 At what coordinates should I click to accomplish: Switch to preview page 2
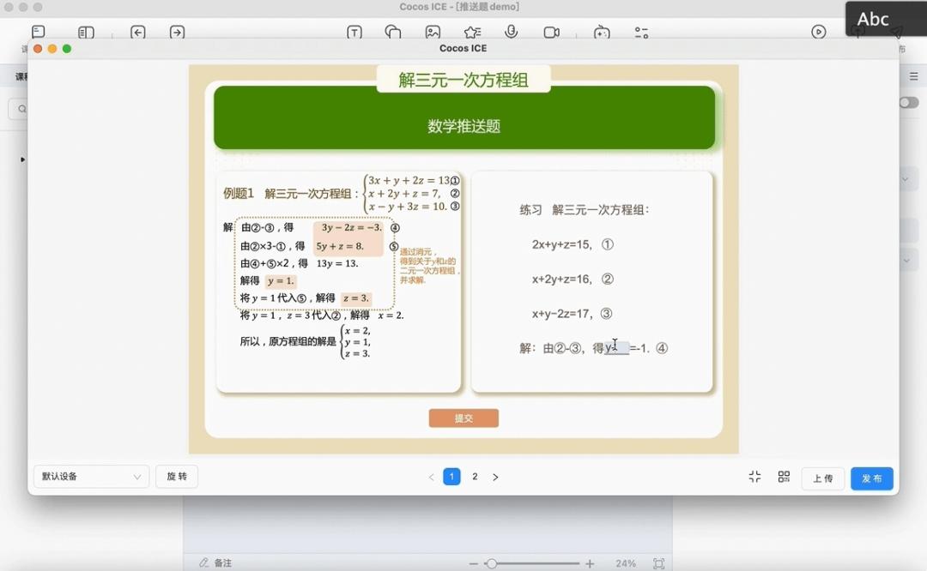click(475, 477)
